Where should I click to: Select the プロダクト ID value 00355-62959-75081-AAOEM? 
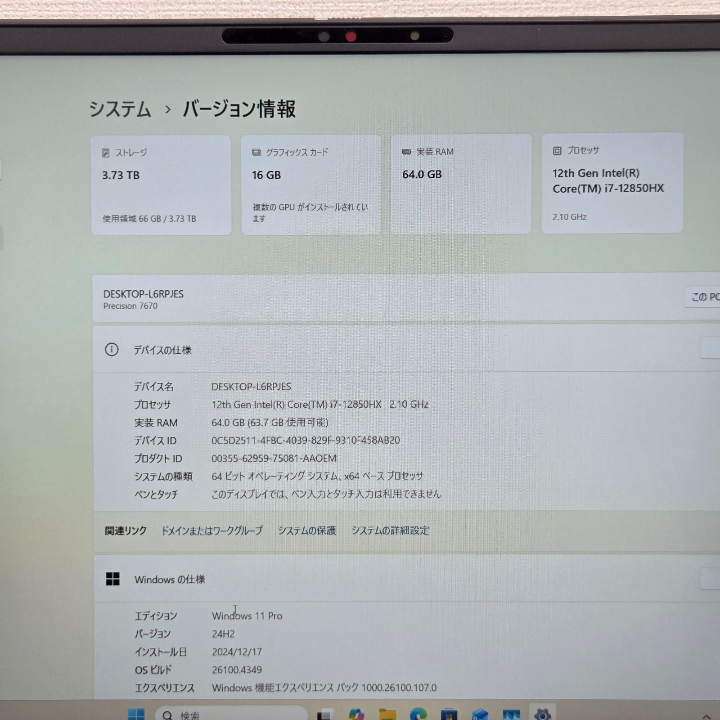[274, 458]
